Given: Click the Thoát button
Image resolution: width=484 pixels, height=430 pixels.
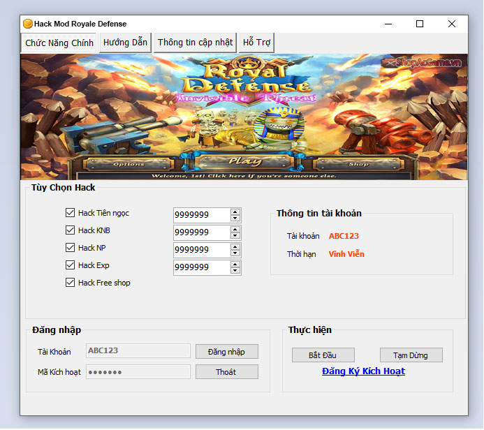Looking at the screenshot, I should click(226, 372).
